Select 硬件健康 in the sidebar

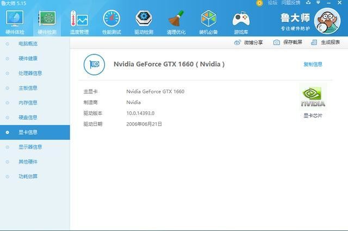pos(35,59)
